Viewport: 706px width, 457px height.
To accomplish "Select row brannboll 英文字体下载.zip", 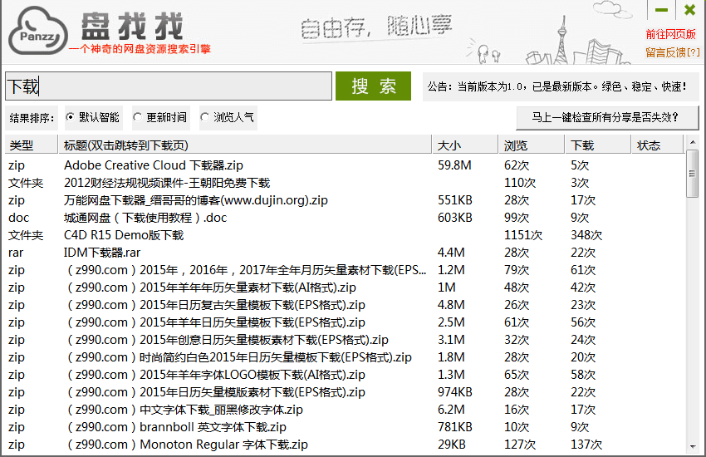I will [345, 427].
